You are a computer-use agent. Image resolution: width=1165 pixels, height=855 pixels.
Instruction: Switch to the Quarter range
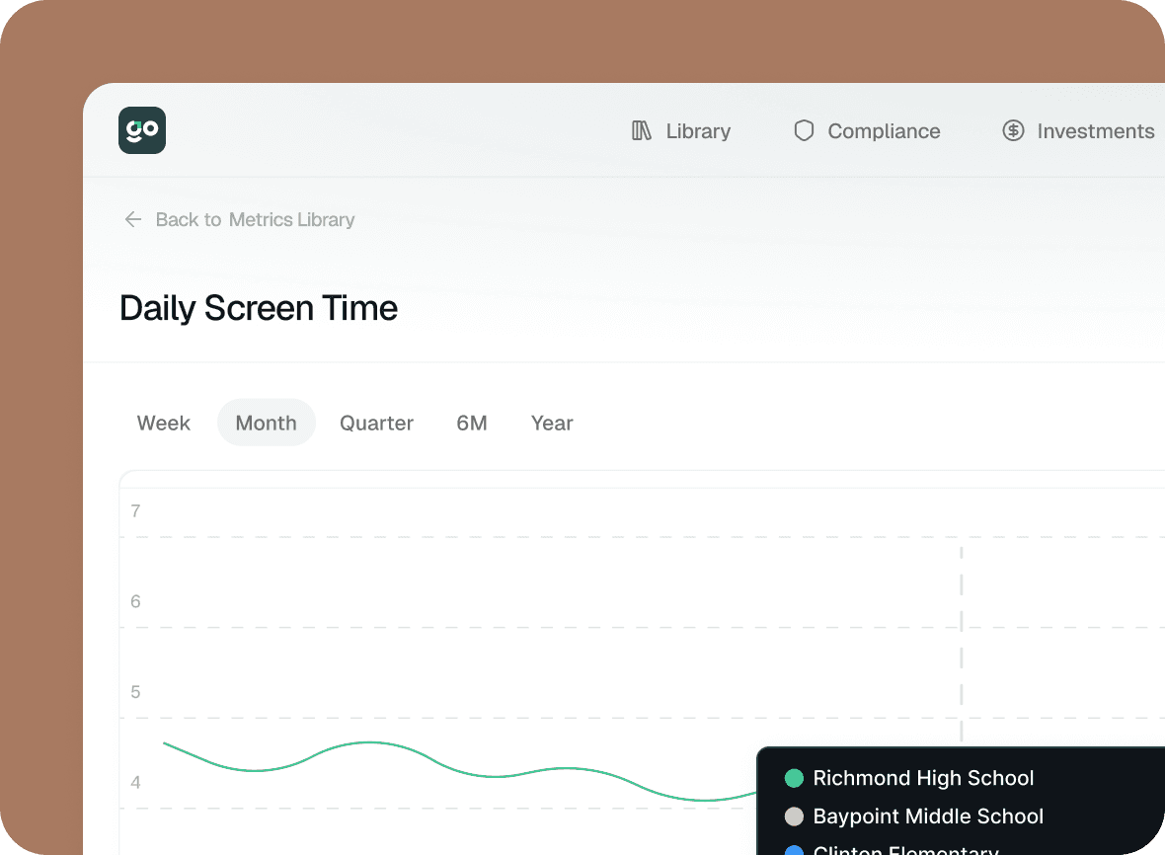(x=377, y=423)
